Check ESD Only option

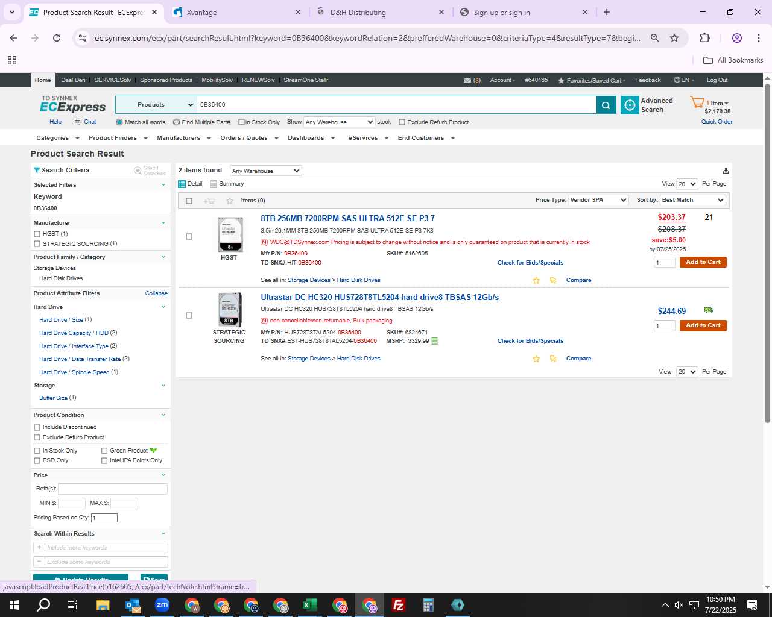point(37,460)
